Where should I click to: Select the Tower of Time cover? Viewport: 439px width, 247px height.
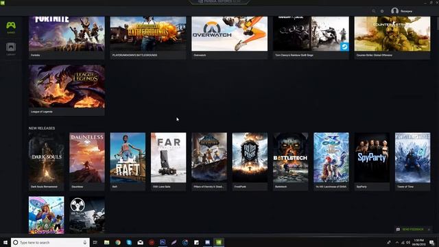[x=413, y=158]
